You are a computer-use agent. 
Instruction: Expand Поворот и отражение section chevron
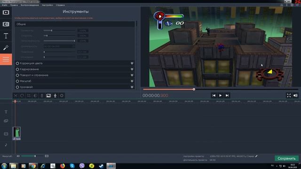tap(132, 75)
